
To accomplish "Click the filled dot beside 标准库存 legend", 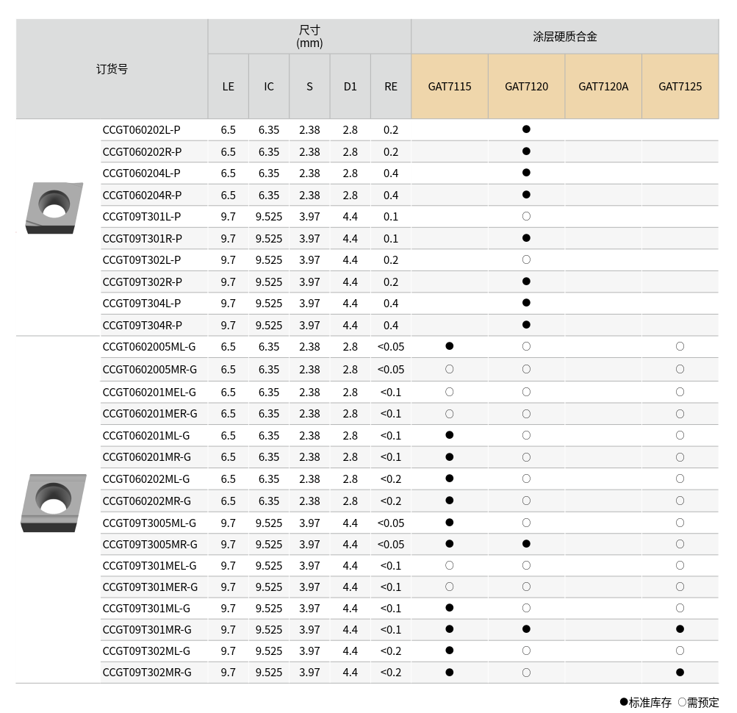I will (x=624, y=702).
